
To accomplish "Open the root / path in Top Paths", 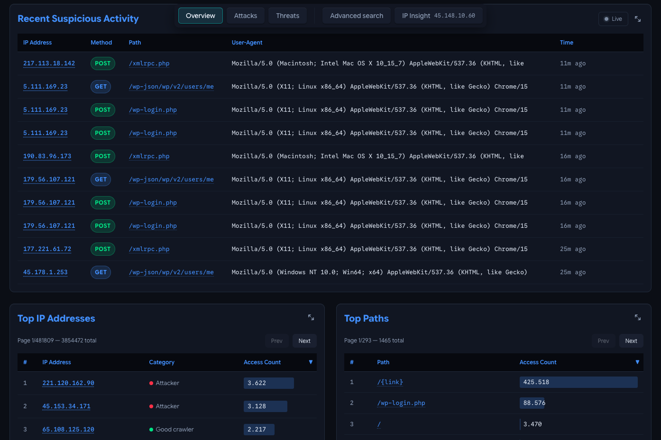I will (379, 424).
